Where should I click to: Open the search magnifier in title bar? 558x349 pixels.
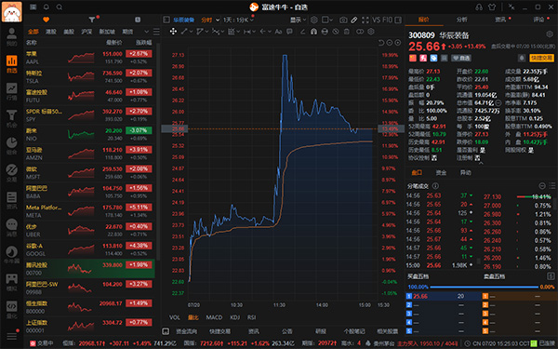[x=60, y=7]
